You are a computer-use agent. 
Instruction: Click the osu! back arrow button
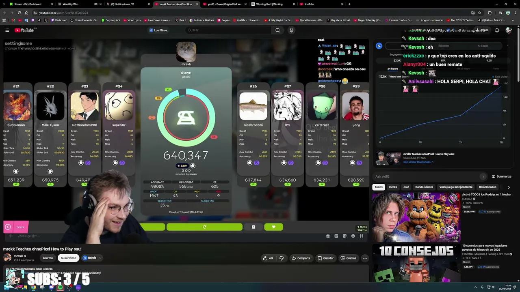coord(16,227)
